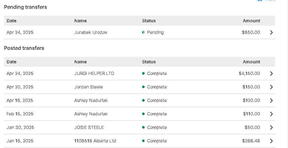Click Status header in Pending transfers table
Viewport: 288px width, 148px height.
[x=149, y=21]
